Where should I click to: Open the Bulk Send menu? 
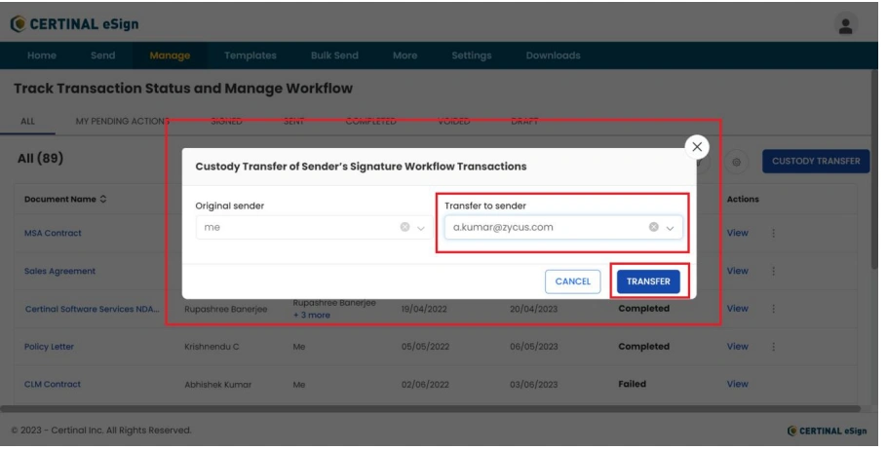click(334, 56)
